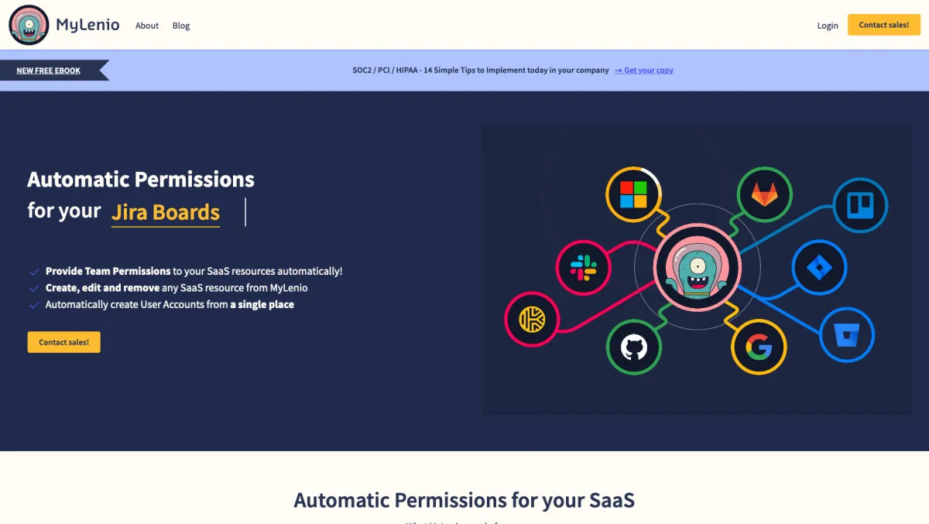Open the About menu item
This screenshot has height=524, width=929.
[147, 26]
